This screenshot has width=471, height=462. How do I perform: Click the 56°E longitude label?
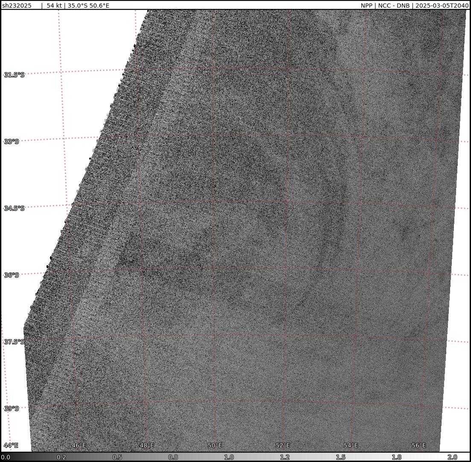(419, 445)
